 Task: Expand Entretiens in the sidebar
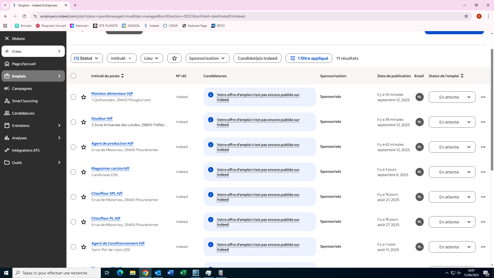(x=33, y=126)
